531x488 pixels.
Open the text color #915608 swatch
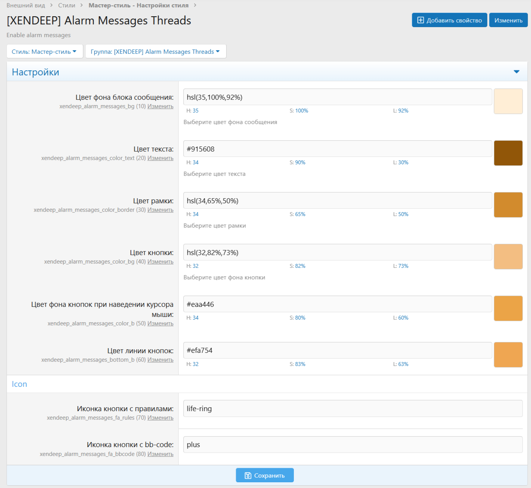click(x=508, y=153)
